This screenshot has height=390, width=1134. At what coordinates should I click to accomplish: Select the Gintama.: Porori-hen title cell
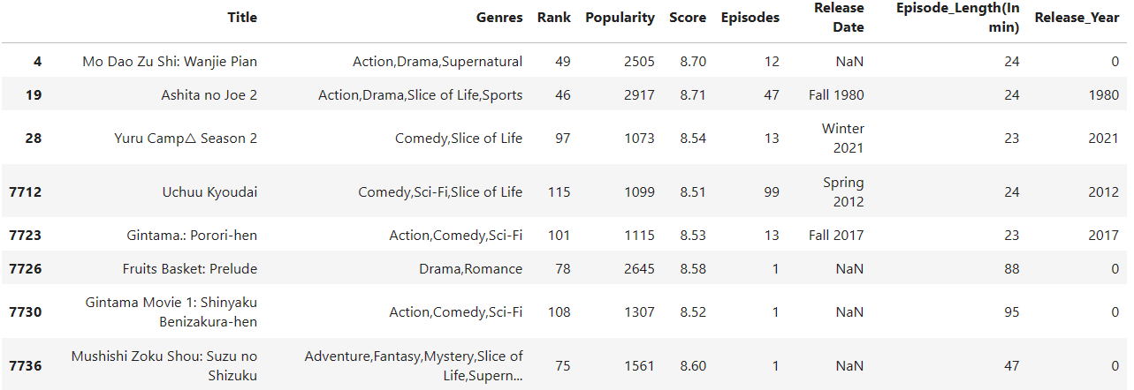[x=192, y=235]
